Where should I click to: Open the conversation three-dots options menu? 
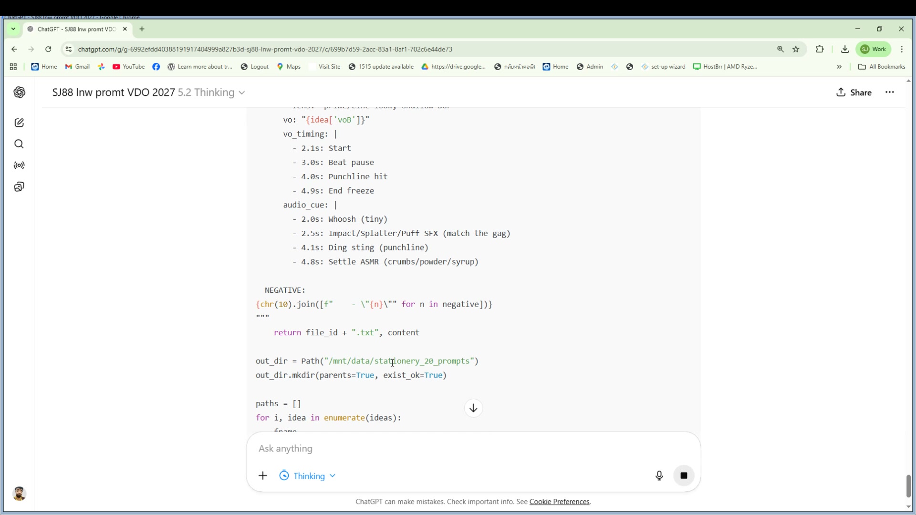(x=890, y=93)
